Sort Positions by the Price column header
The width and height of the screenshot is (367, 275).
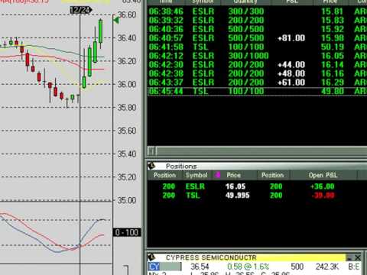click(x=234, y=175)
